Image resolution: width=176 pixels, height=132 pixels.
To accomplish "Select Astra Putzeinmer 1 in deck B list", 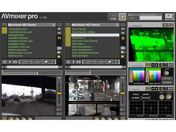I will coord(82,47).
